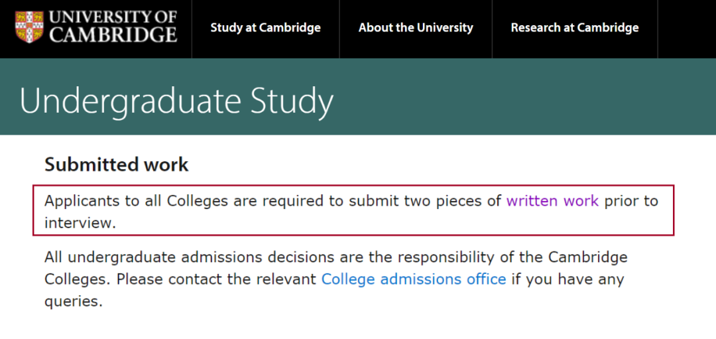This screenshot has width=716, height=339.
Task: Click the Submitted work heading
Action: [117, 165]
